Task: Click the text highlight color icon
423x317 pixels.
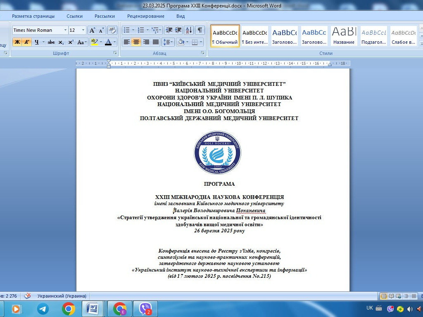Action: [x=94, y=42]
